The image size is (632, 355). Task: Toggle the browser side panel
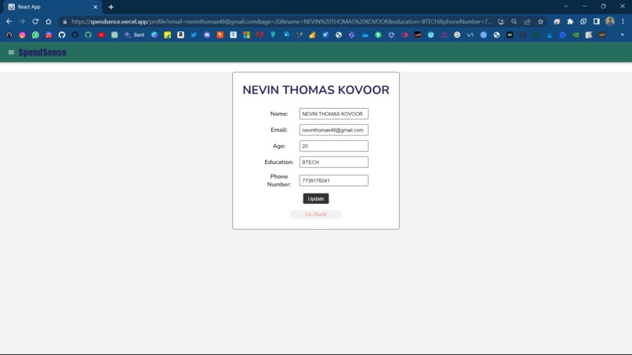(597, 21)
